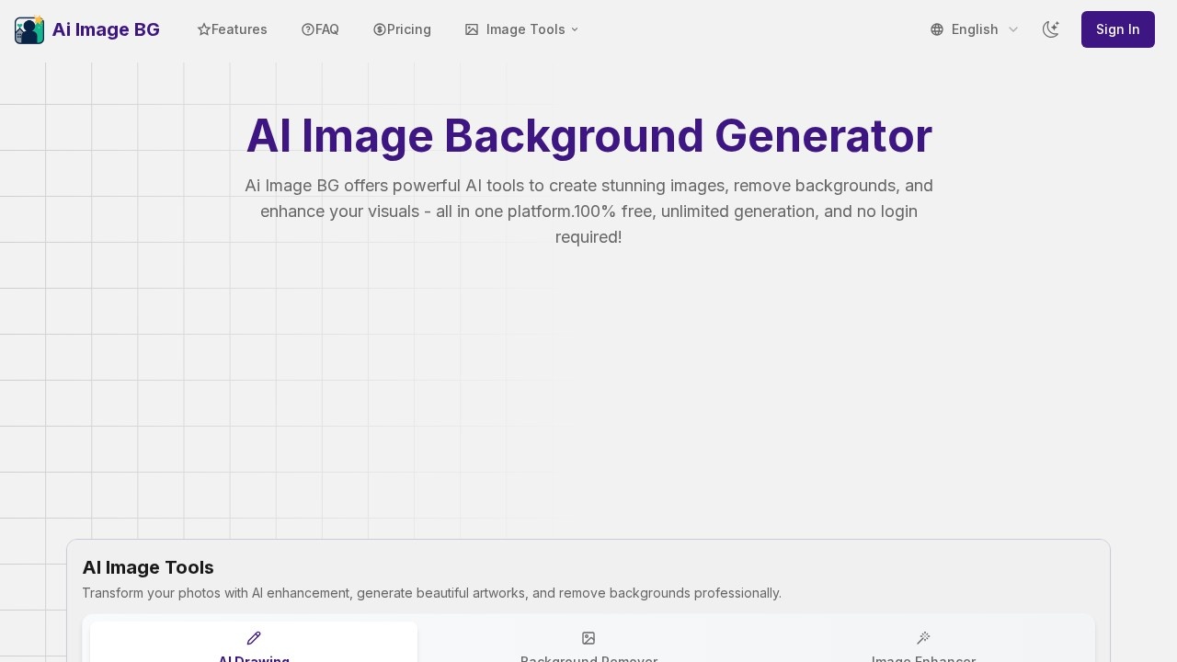Select the AI Drawing pencil icon
Viewport: 1177px width, 662px height.
(x=254, y=638)
